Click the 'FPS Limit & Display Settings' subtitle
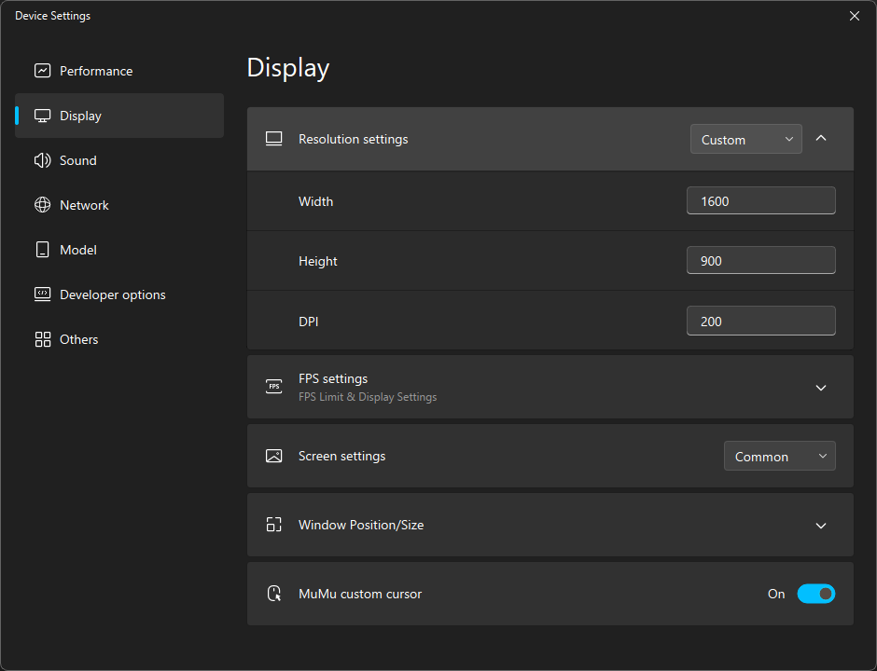 coord(368,397)
